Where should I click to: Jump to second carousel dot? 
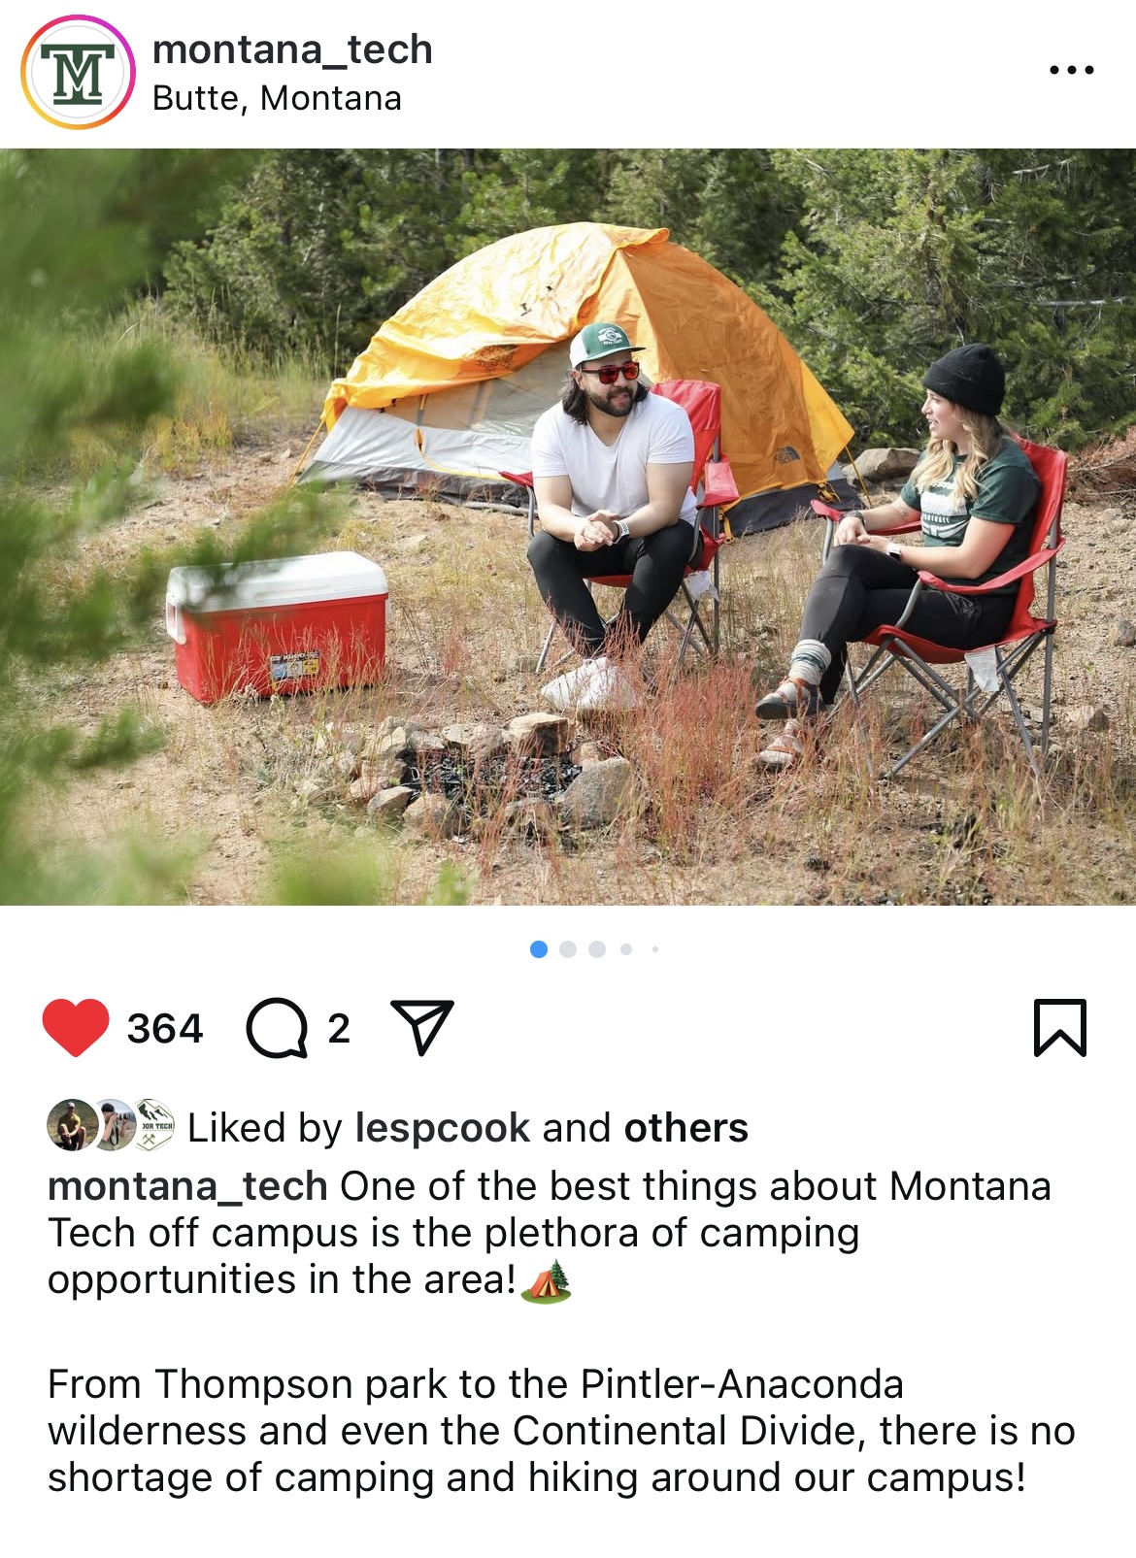(568, 949)
